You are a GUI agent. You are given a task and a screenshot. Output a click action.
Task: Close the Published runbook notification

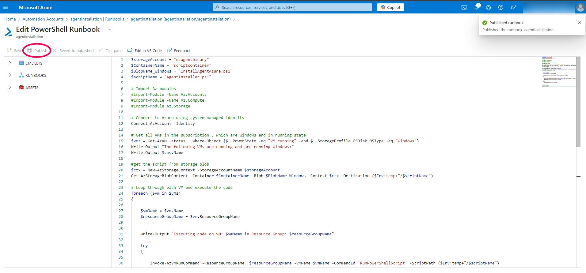pos(579,22)
